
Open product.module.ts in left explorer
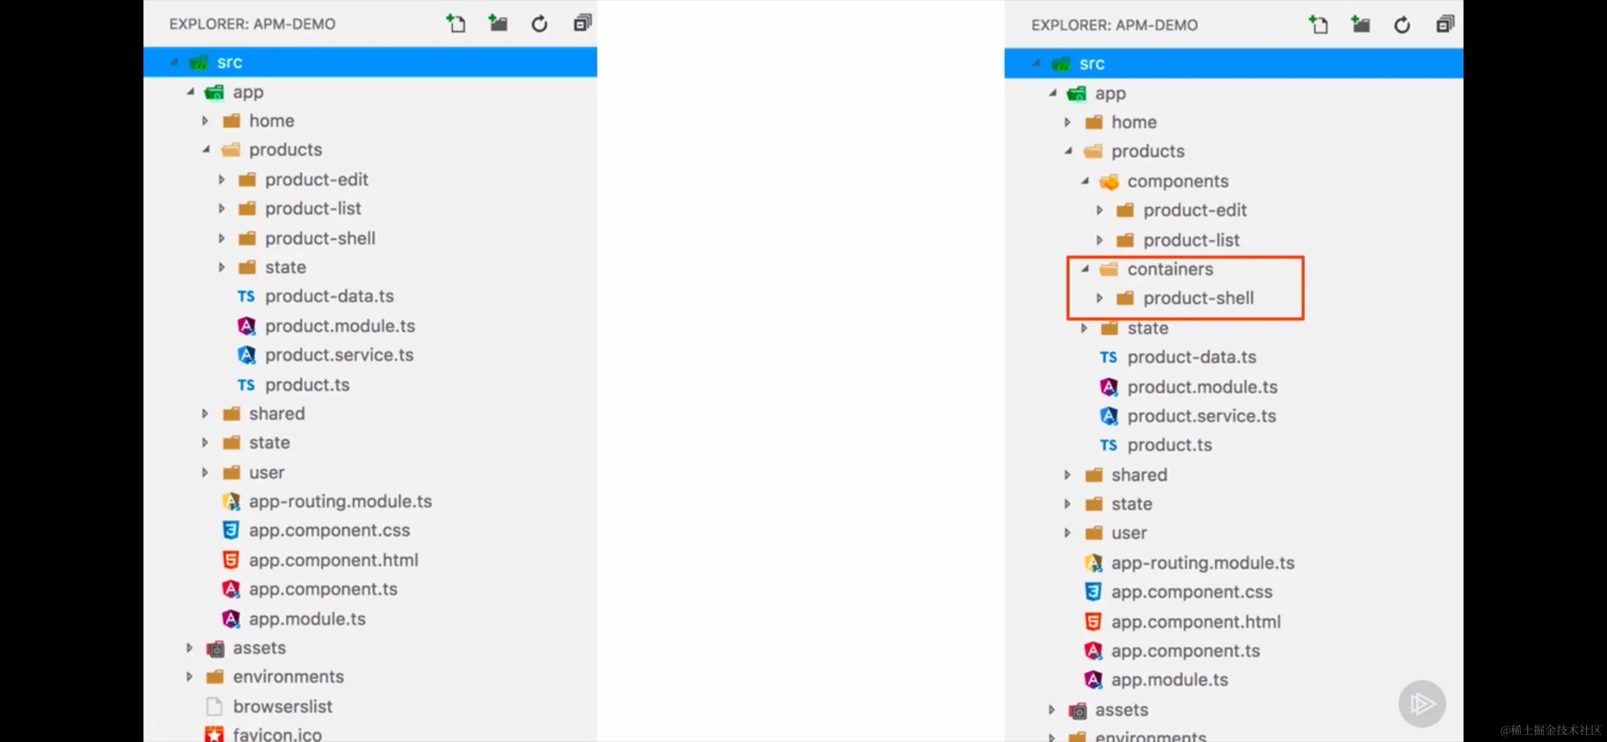tap(340, 326)
